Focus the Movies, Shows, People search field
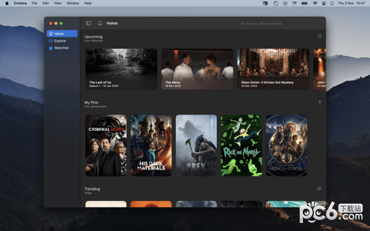Viewport: 370px width, 231px height. coord(281,23)
